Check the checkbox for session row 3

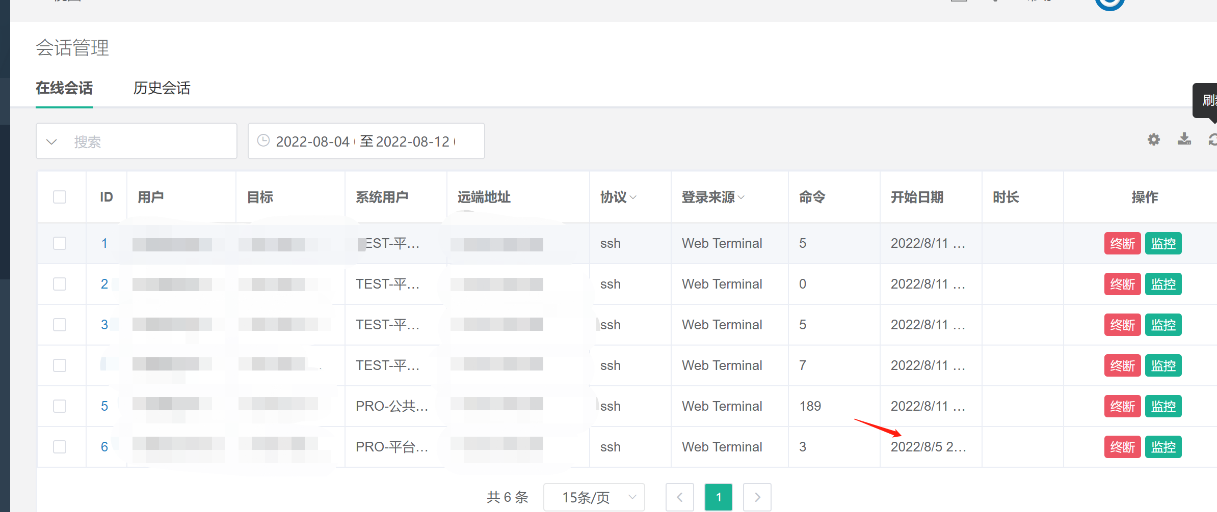(60, 325)
